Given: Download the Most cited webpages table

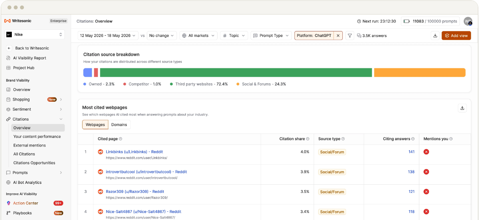Looking at the screenshot, I should point(462,108).
